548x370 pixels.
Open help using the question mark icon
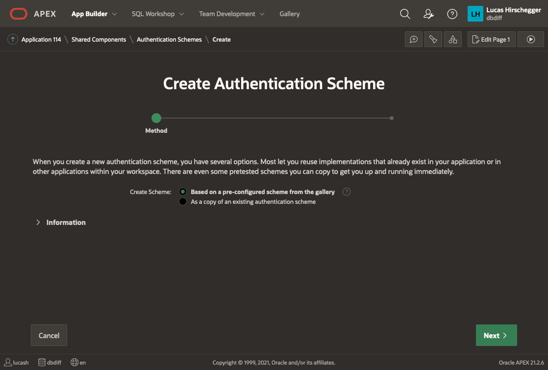452,14
